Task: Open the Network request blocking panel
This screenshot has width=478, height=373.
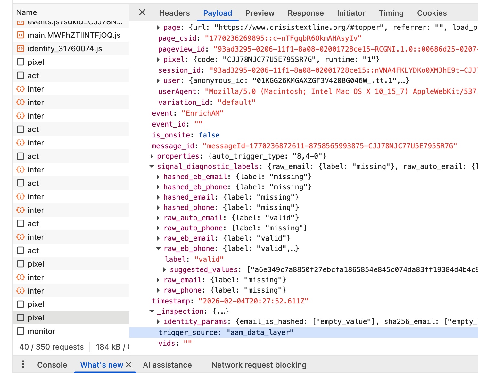Action: (x=259, y=365)
